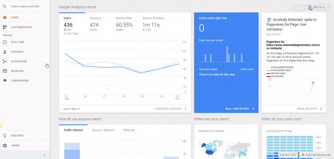Click the Audience person icon
The image size is (334, 159).
(5, 52)
